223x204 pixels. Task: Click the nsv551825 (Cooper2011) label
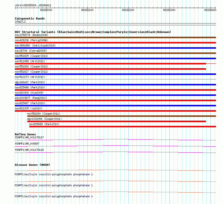[x=32, y=56]
